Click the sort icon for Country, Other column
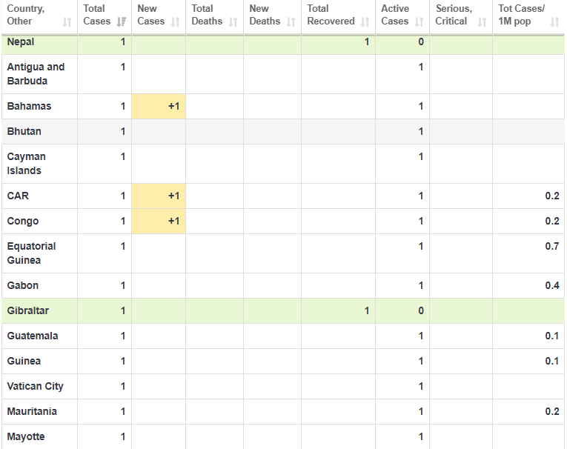Viewport: 567px width, 449px height. coord(67,21)
